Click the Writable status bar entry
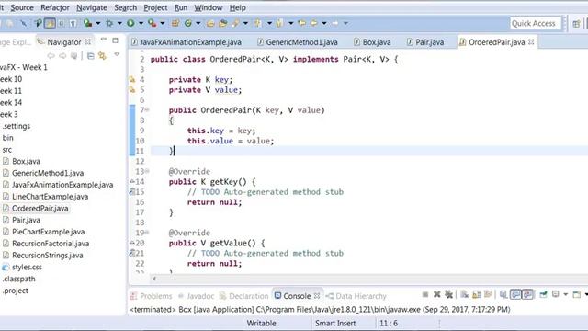Image resolution: width=588 pixels, height=331 pixels. point(261,323)
